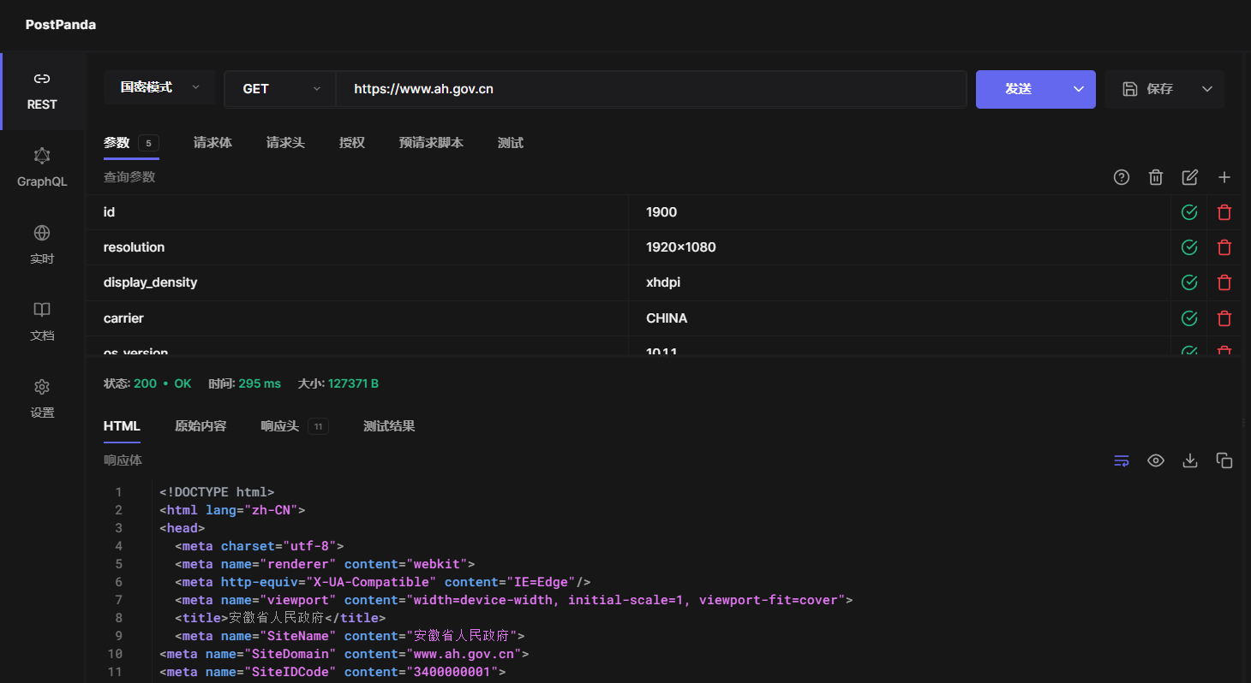Copy the response body
This screenshot has height=683, width=1251.
[x=1224, y=460]
